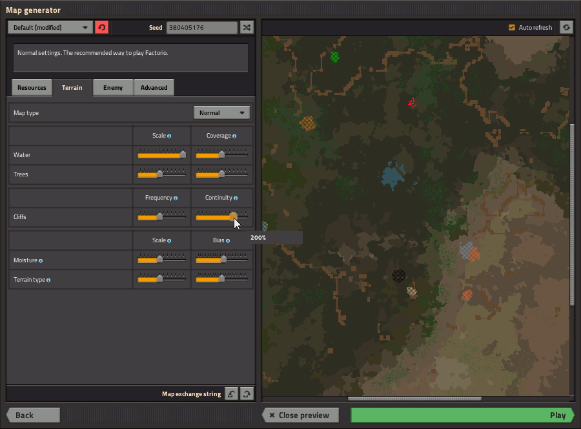Click the red enemy base marker on the map

[413, 103]
